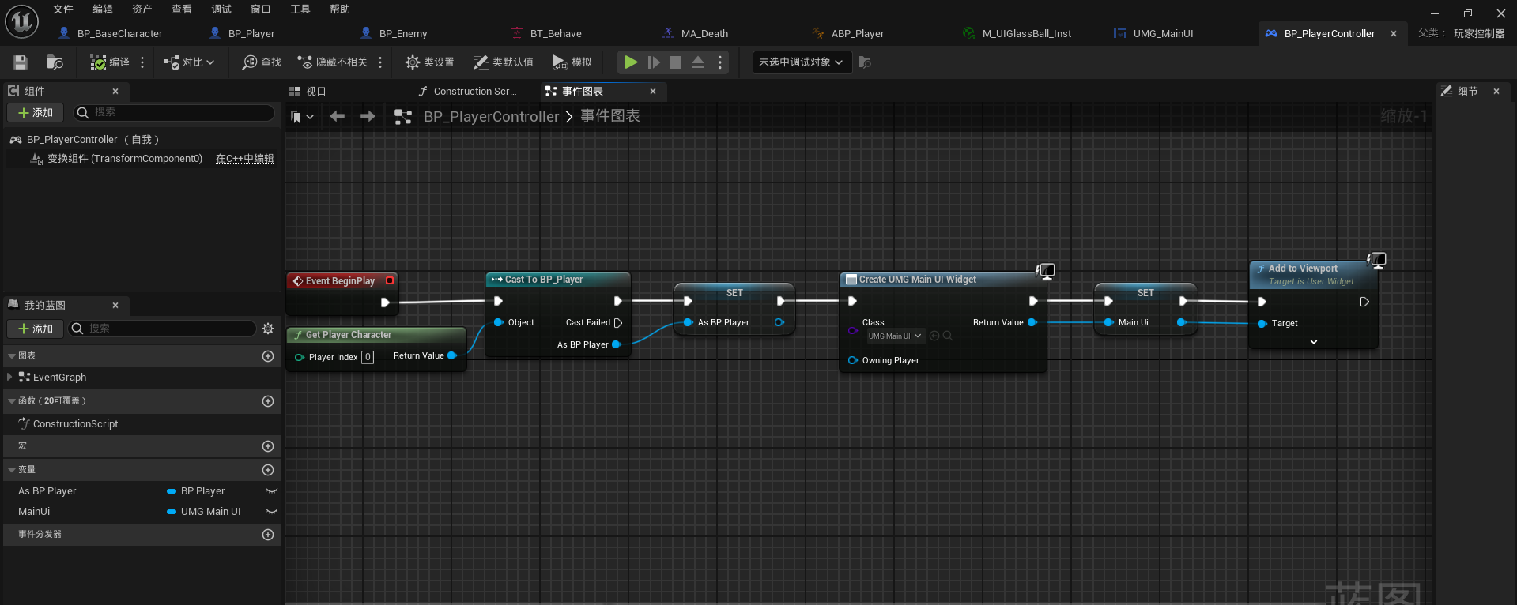Click the 在C++中编辑 link
Viewport: 1517px width, 605px height.
point(245,159)
